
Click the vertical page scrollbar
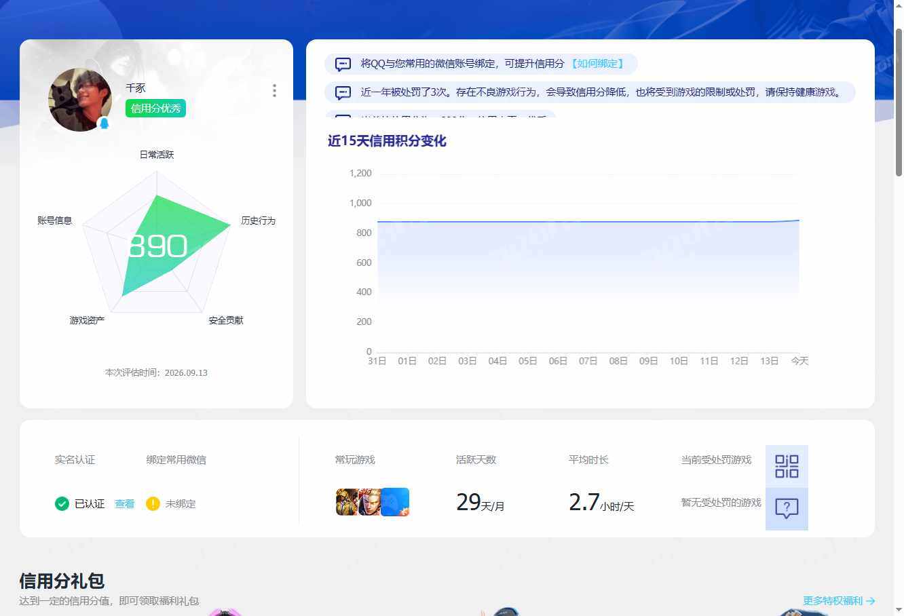point(899,102)
